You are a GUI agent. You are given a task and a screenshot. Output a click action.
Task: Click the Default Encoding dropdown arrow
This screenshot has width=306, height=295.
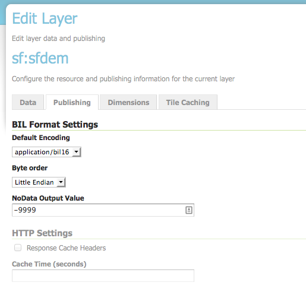76,152
